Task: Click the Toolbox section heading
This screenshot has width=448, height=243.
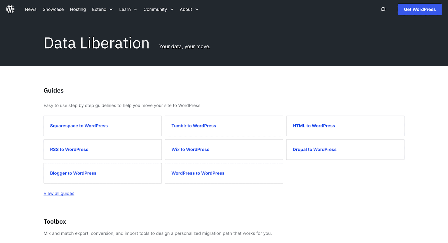Action: pyautogui.click(x=55, y=222)
